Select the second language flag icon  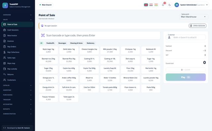click(151, 5)
